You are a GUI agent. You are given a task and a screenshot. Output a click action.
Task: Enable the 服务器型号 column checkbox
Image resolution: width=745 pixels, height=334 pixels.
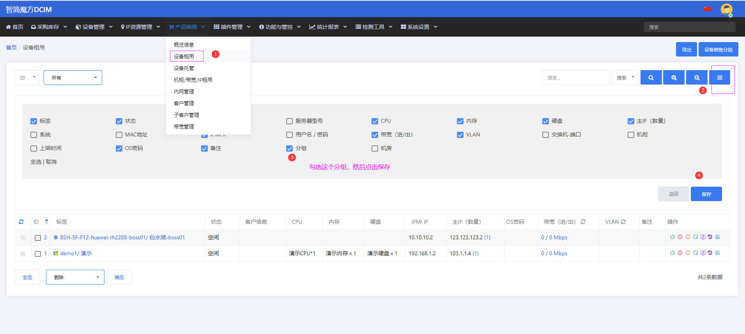point(289,121)
